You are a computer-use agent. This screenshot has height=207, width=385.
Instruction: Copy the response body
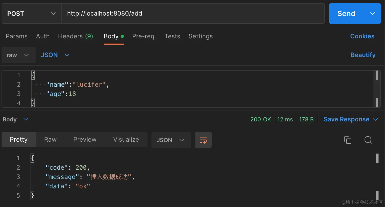pos(347,140)
